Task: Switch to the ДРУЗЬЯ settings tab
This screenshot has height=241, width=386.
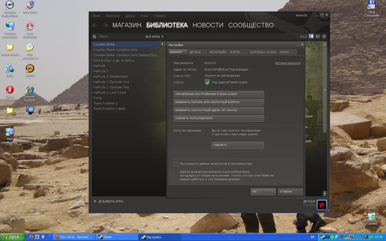Action: pos(198,52)
